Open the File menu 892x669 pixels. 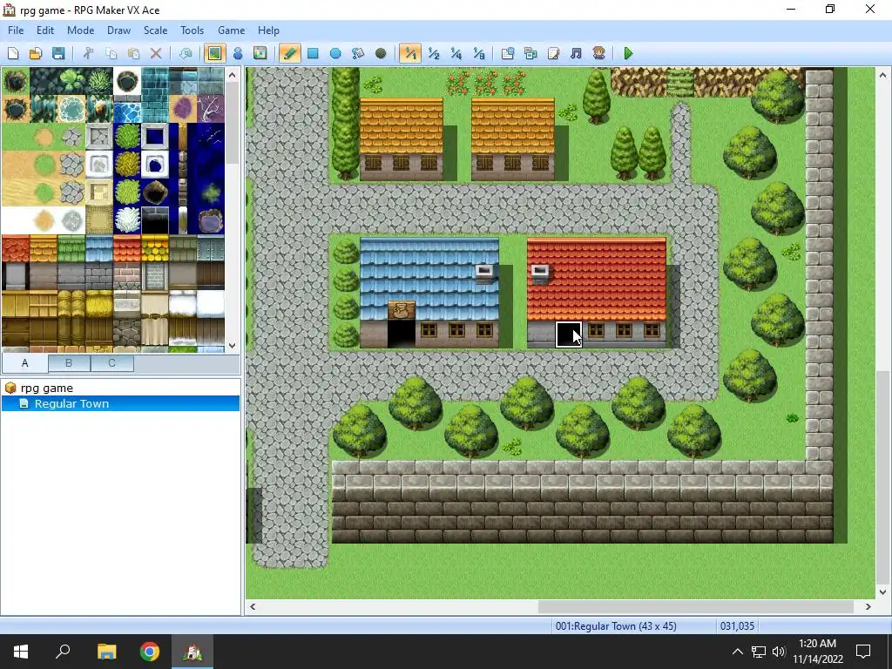16,30
